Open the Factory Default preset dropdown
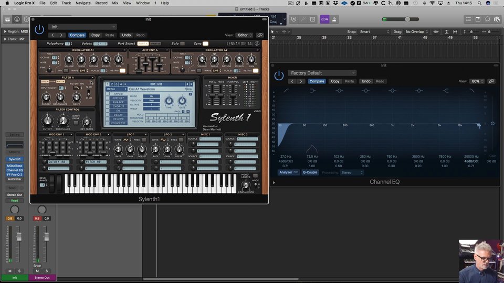 (x=322, y=73)
